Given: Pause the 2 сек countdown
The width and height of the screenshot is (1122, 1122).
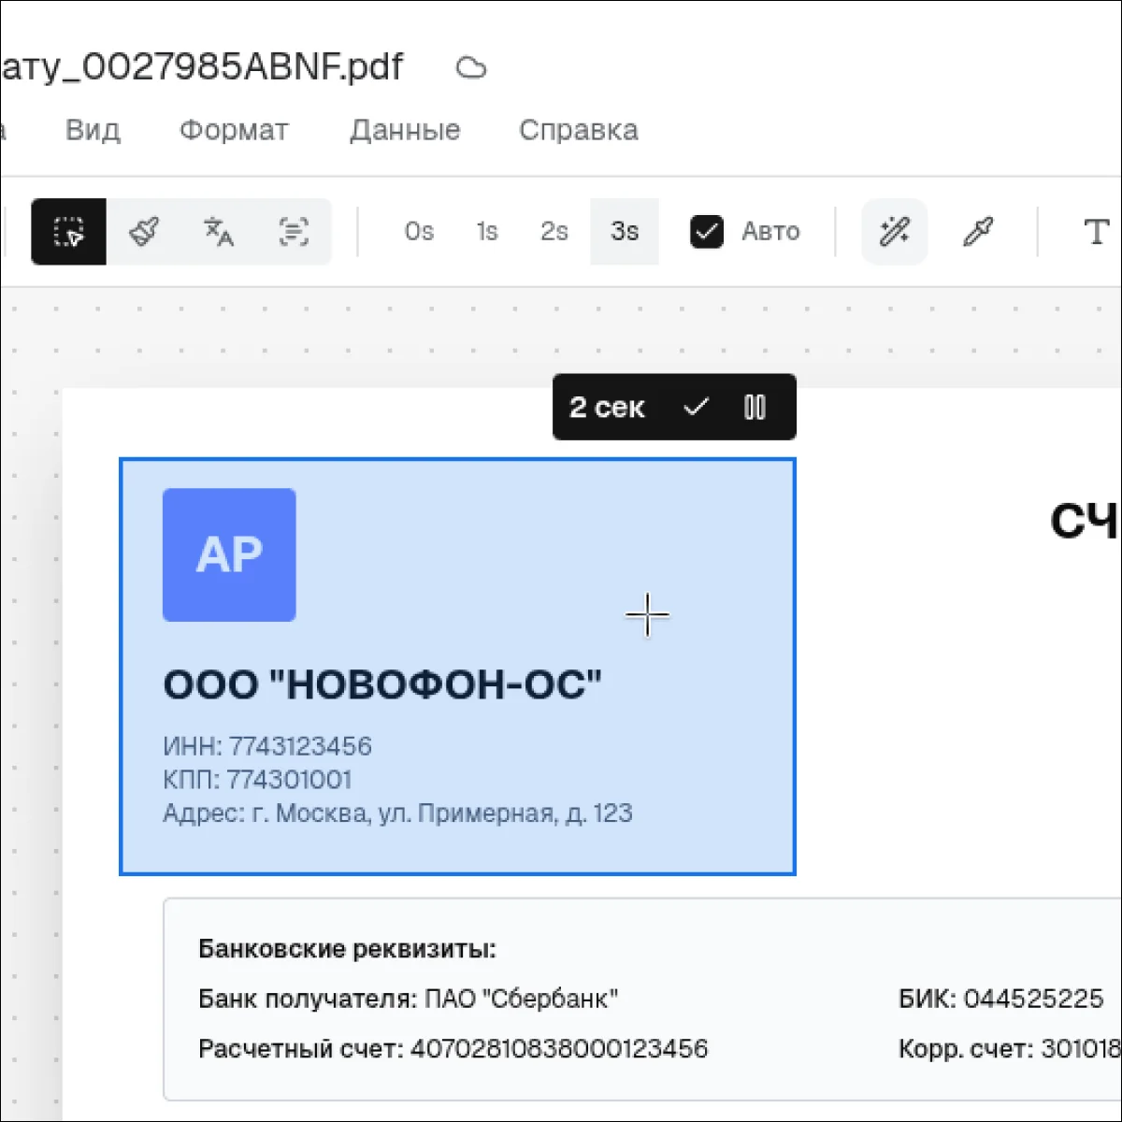Looking at the screenshot, I should [755, 408].
